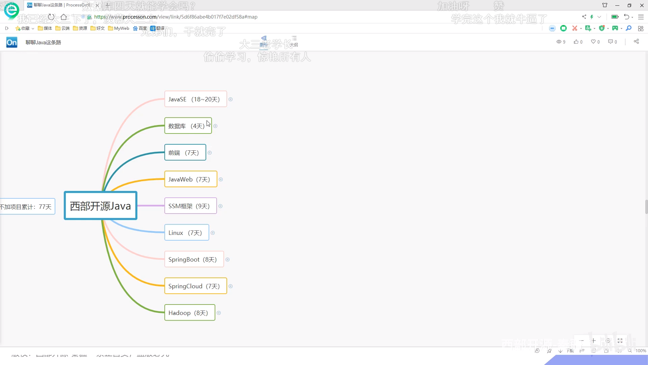This screenshot has width=648, height=365.
Task: Expand the Hadoop (8天) node
Action: 219,313
